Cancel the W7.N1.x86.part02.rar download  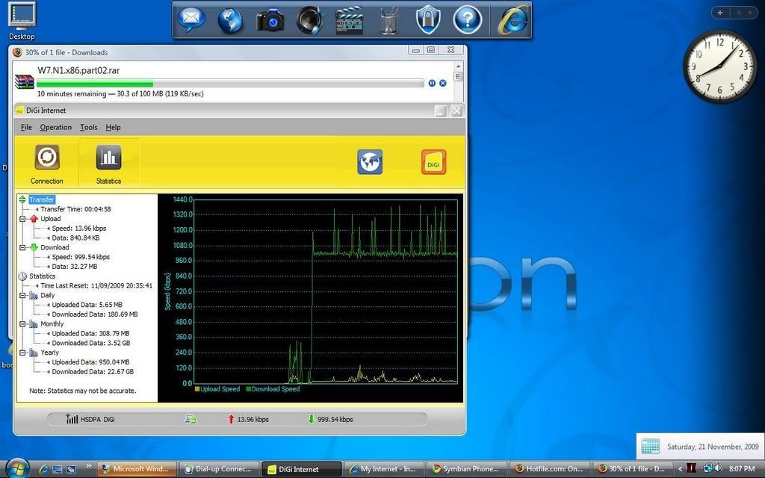coord(443,84)
